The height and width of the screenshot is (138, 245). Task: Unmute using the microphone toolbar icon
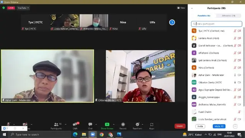(8, 124)
